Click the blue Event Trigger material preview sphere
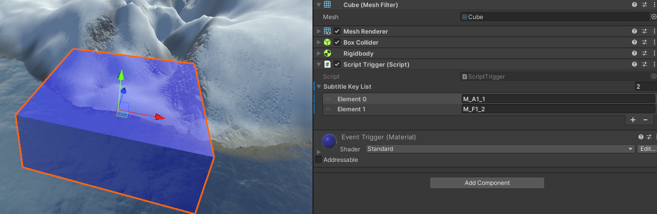The image size is (657, 214). pos(329,141)
